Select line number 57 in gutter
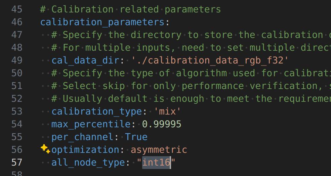 [17, 163]
